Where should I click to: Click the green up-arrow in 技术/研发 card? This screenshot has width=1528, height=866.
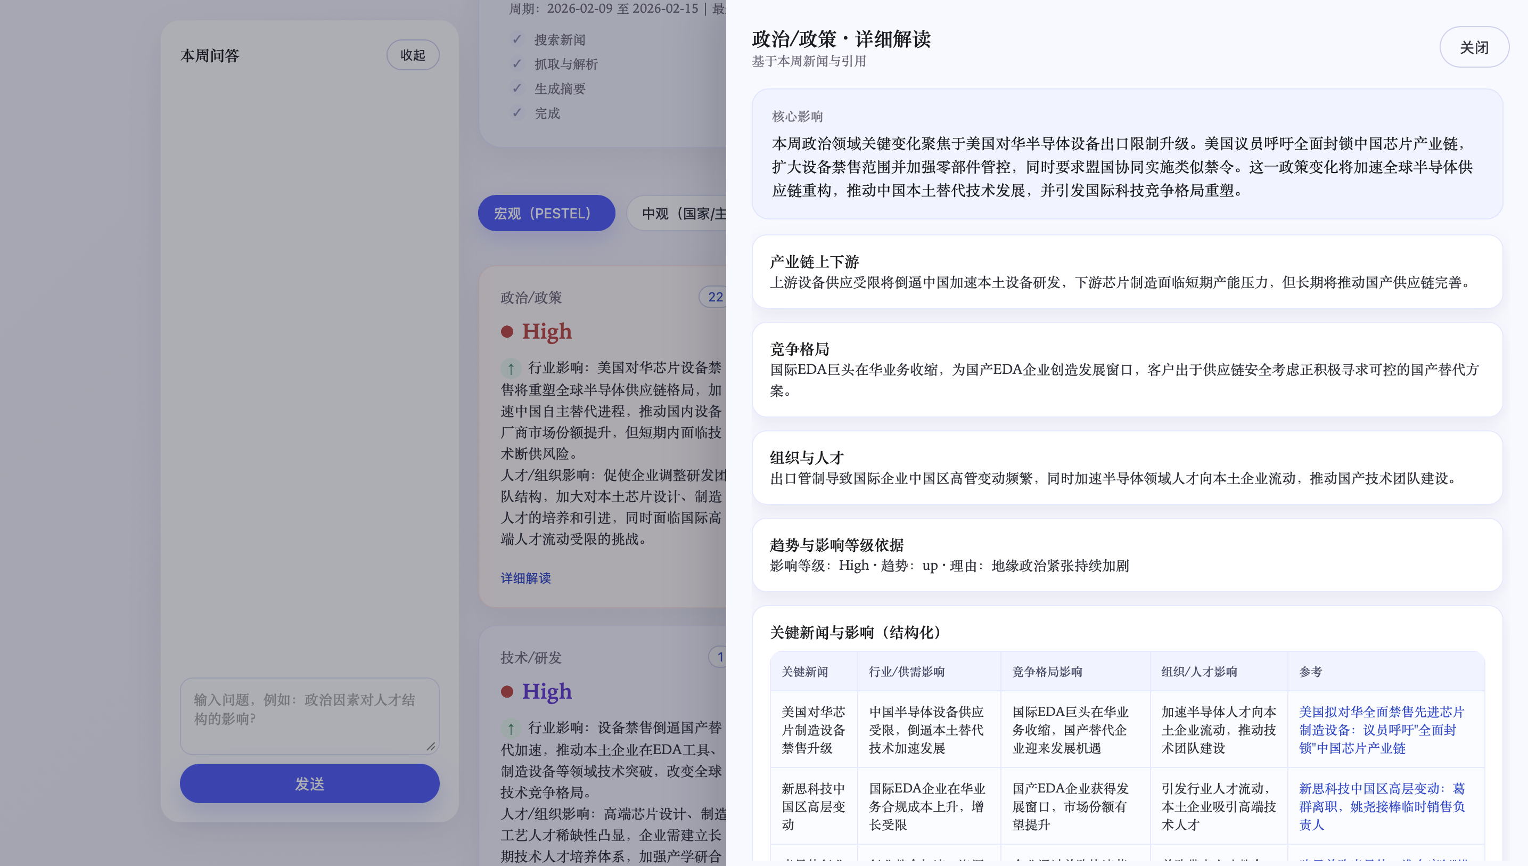(x=510, y=728)
